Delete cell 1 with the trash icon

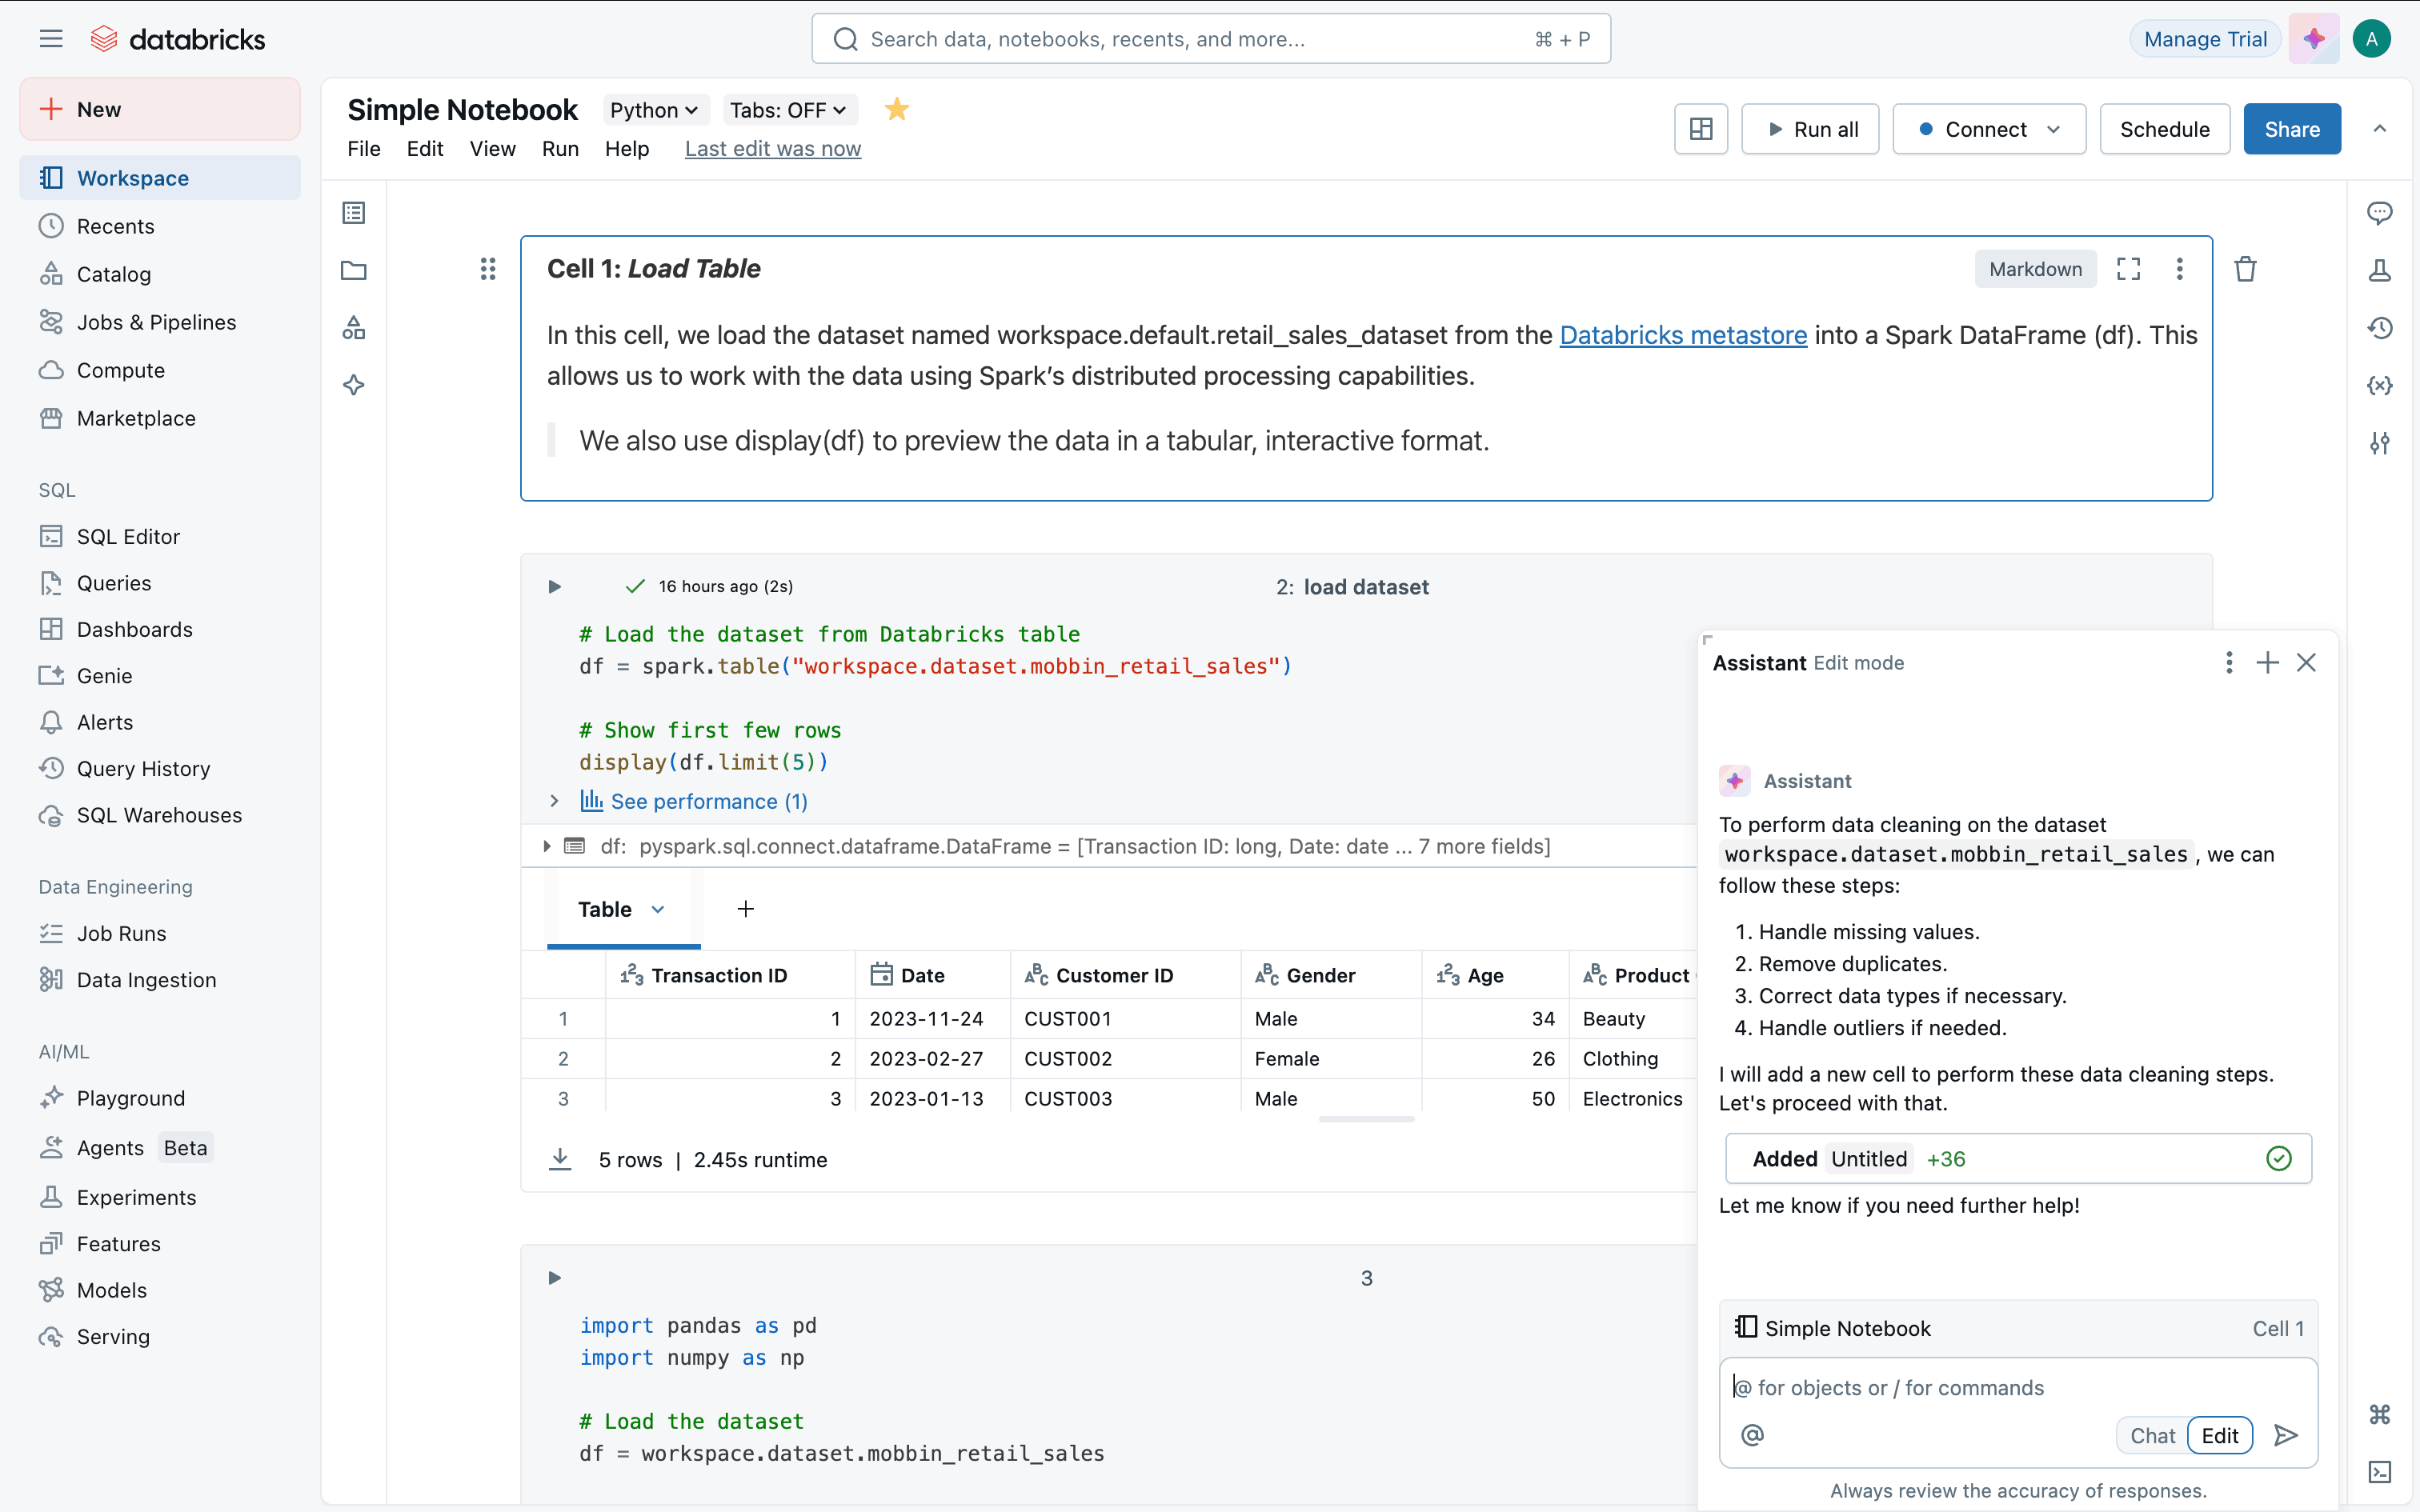[x=2245, y=269]
